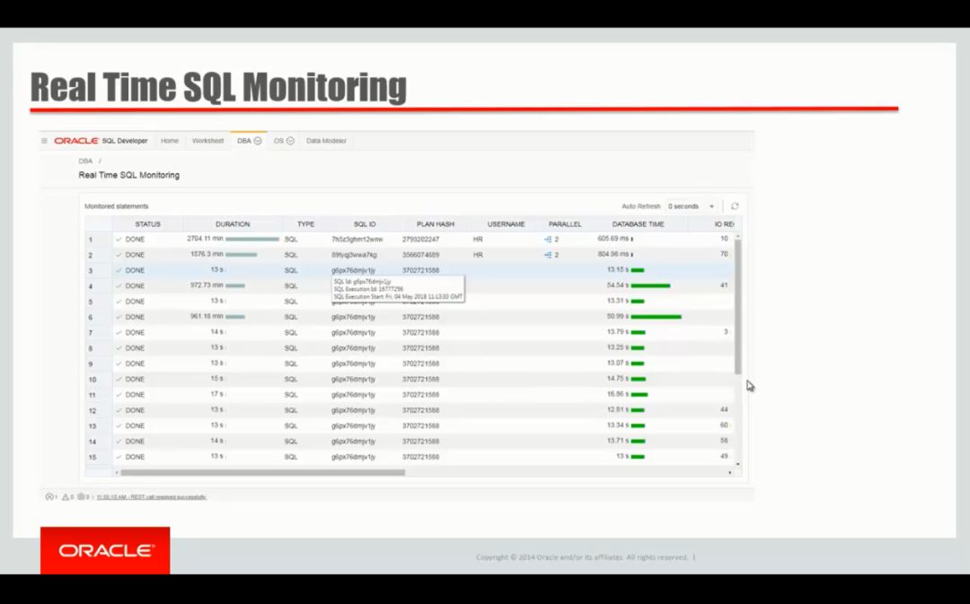Open the Data Modeler tab
970x604 pixels.
pyautogui.click(x=326, y=141)
